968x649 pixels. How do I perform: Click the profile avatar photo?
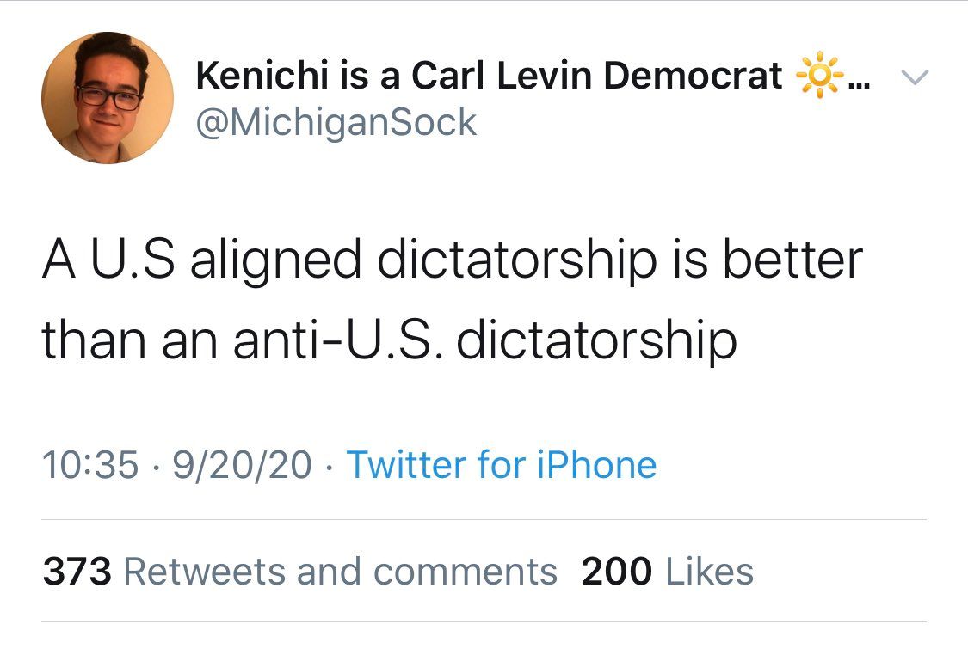click(x=108, y=97)
